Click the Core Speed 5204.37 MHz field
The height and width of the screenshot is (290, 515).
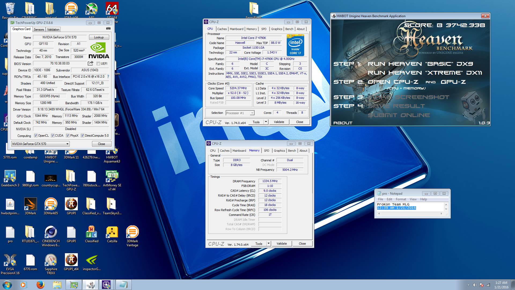[x=238, y=88]
